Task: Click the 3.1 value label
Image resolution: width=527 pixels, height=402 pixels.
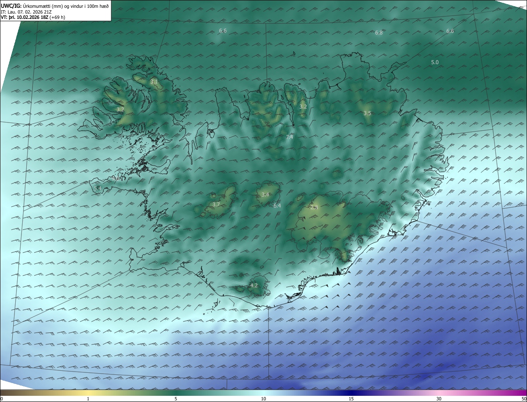Action: 154,82
